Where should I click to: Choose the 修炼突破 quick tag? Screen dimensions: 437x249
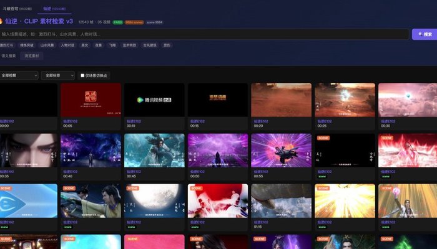point(27,45)
